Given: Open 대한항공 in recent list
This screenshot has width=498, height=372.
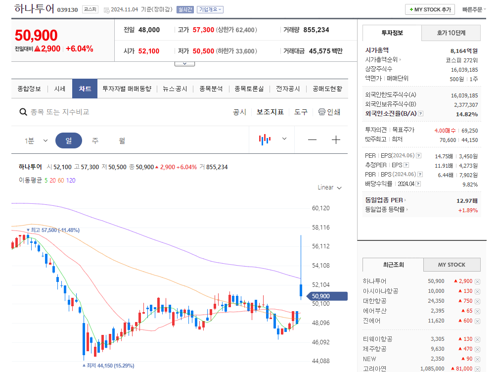Looking at the screenshot, I should tap(375, 301).
